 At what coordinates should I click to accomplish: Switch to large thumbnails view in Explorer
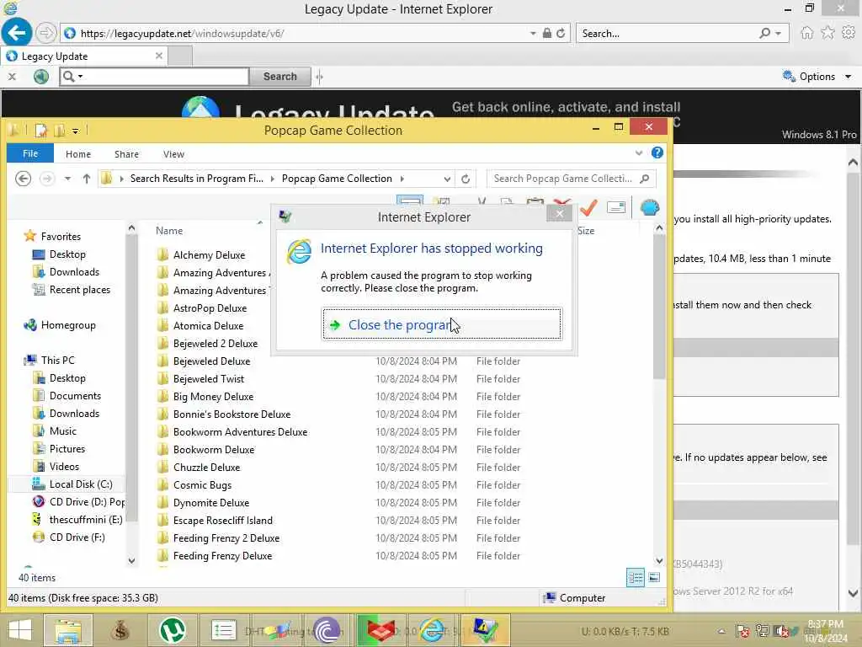pyautogui.click(x=654, y=578)
